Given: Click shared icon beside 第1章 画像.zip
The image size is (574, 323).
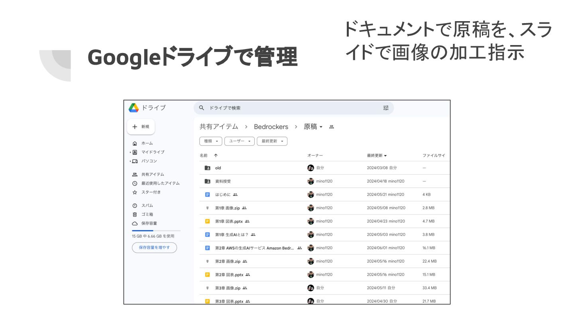Looking at the screenshot, I should click(x=244, y=208).
